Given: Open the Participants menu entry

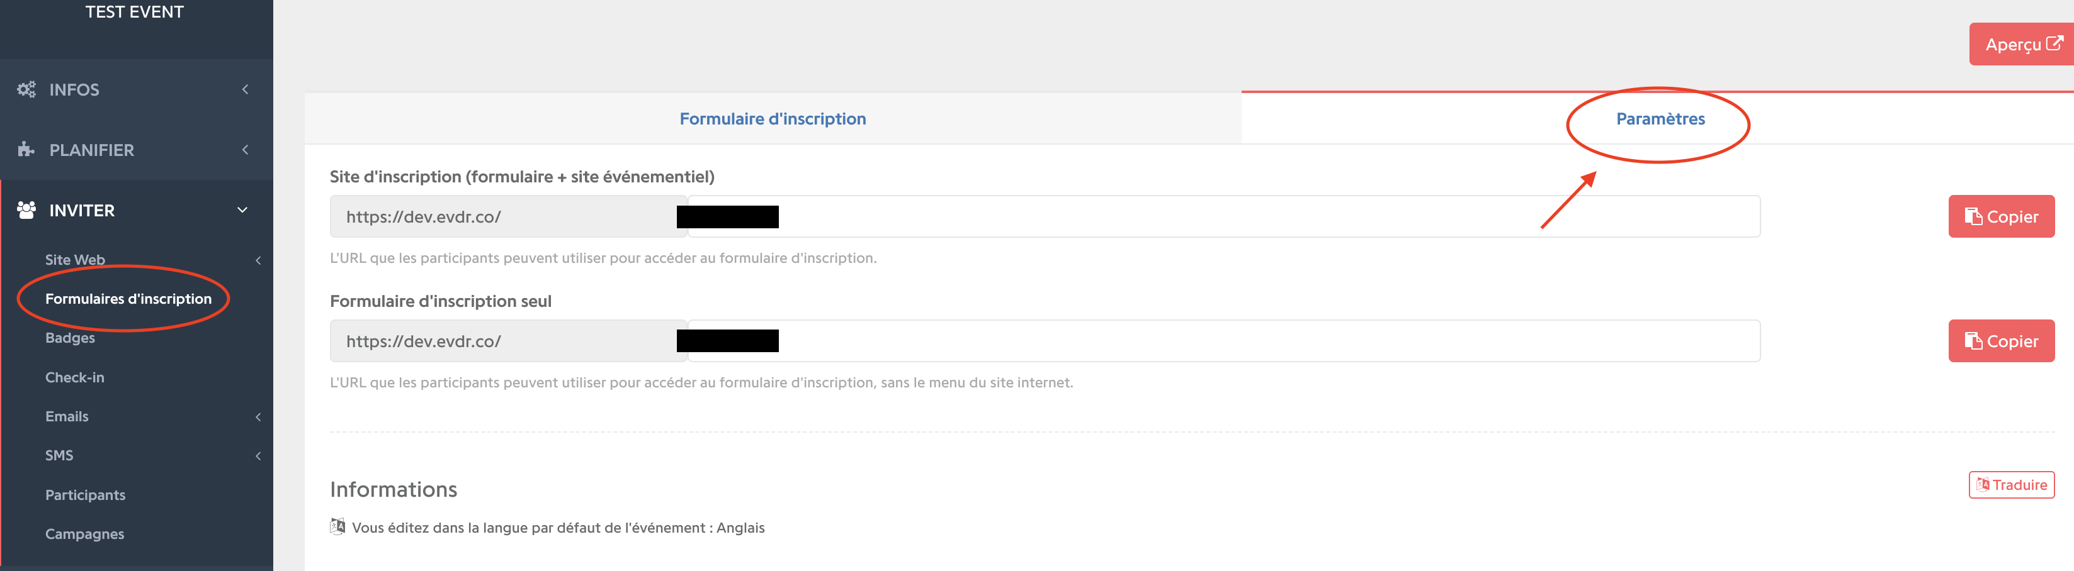Looking at the screenshot, I should coord(86,495).
